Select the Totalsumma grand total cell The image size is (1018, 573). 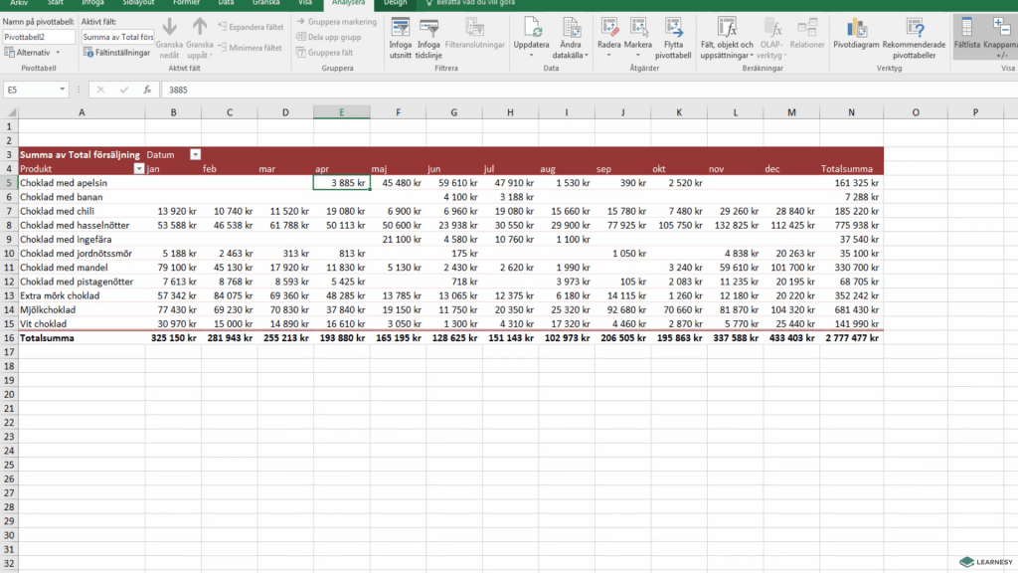[851, 338]
